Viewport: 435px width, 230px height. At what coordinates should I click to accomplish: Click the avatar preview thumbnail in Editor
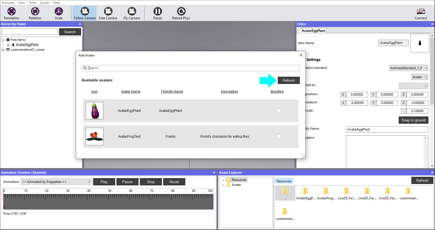[420, 43]
